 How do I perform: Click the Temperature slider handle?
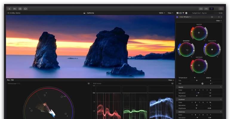click(195, 78)
